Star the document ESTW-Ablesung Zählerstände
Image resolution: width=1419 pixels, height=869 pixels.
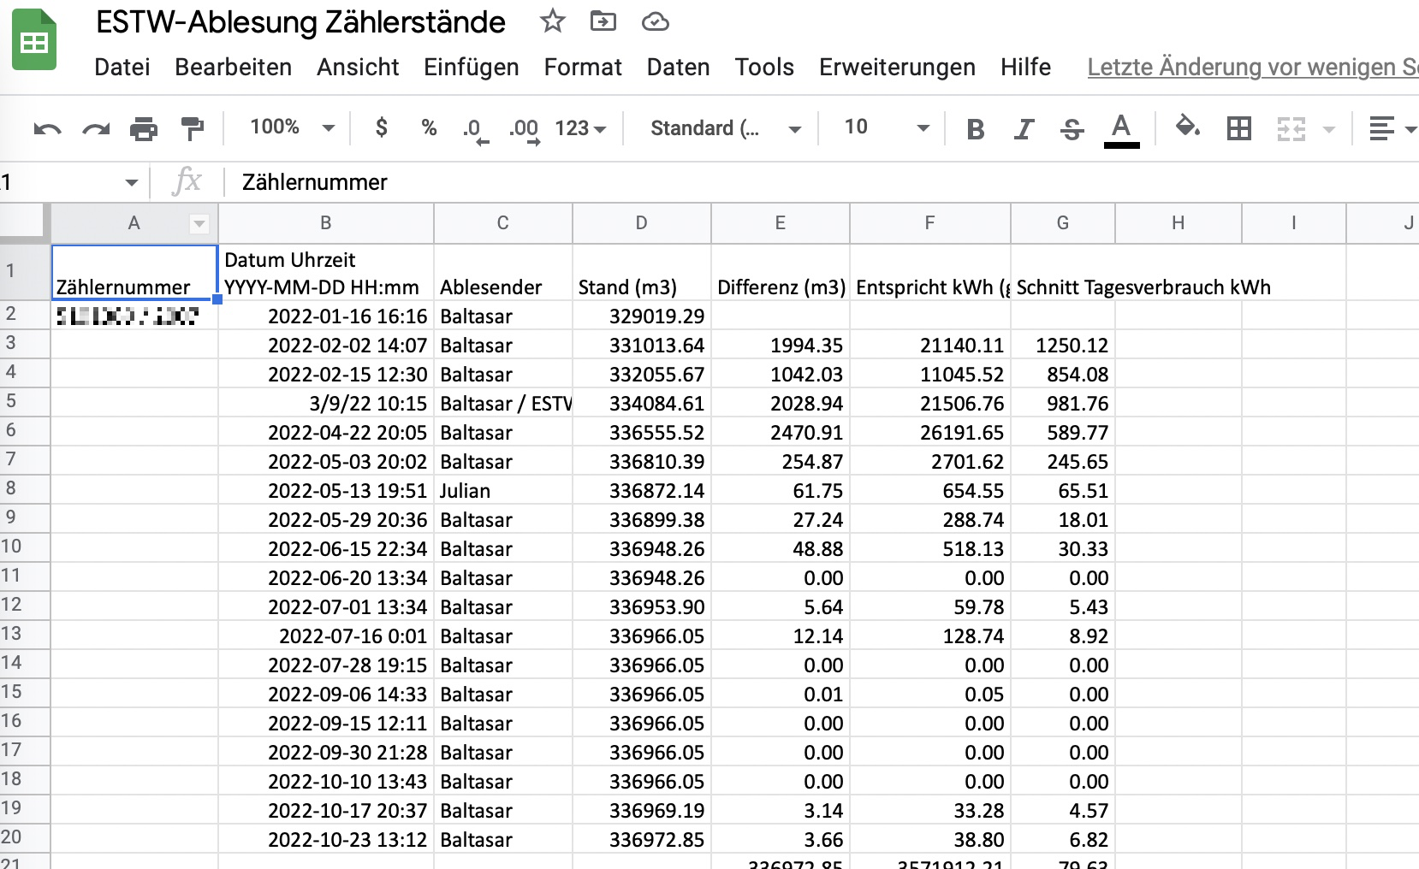553,21
